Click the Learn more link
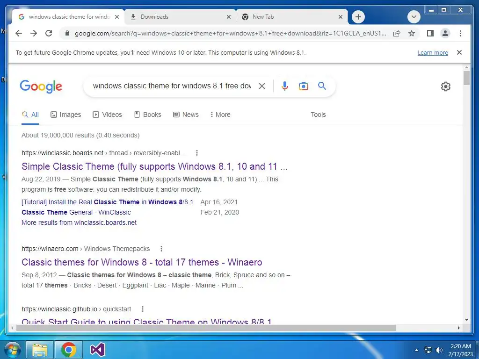This screenshot has width=479, height=359. coord(433,53)
